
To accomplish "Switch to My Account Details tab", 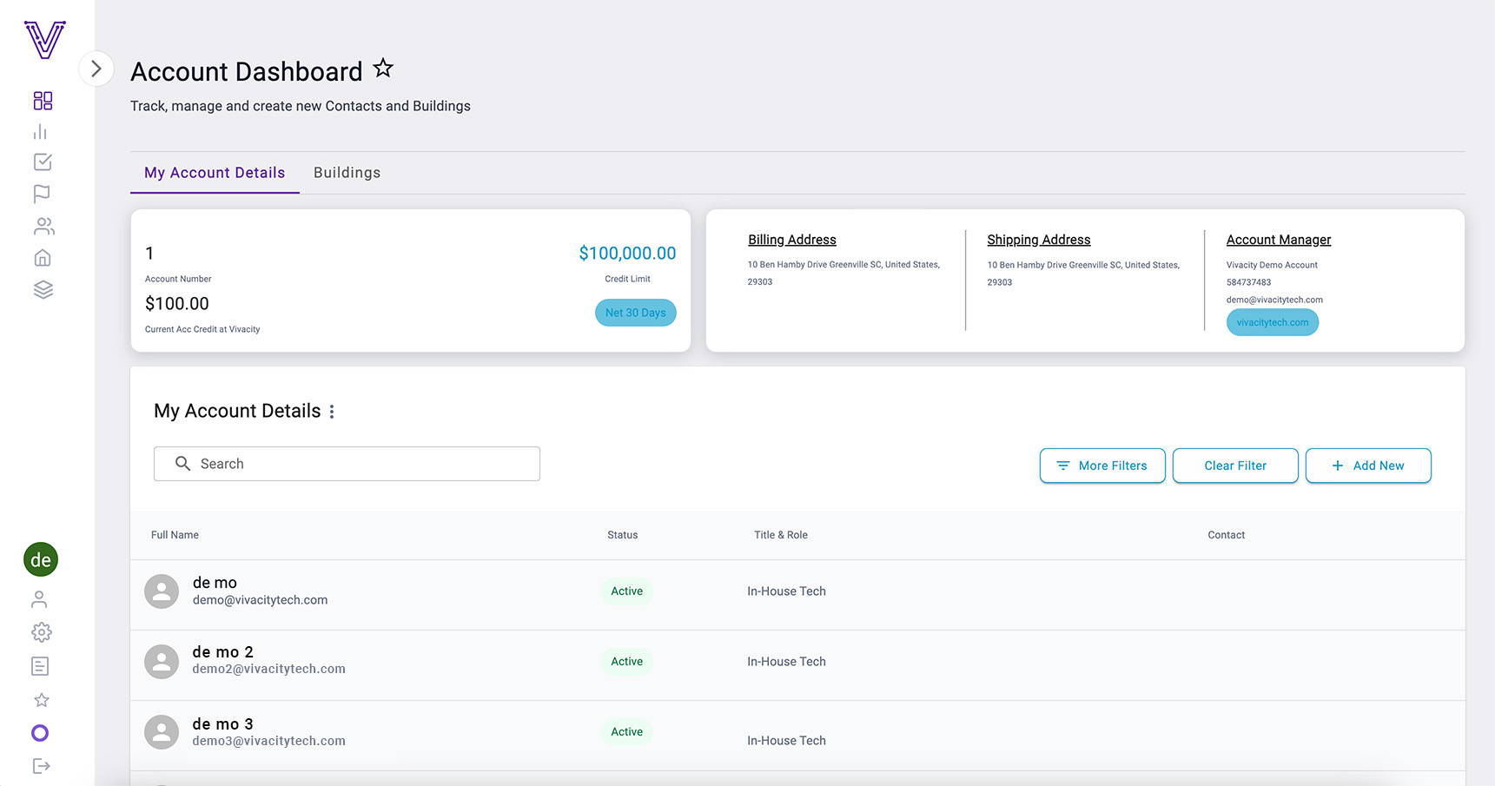I will (x=215, y=173).
